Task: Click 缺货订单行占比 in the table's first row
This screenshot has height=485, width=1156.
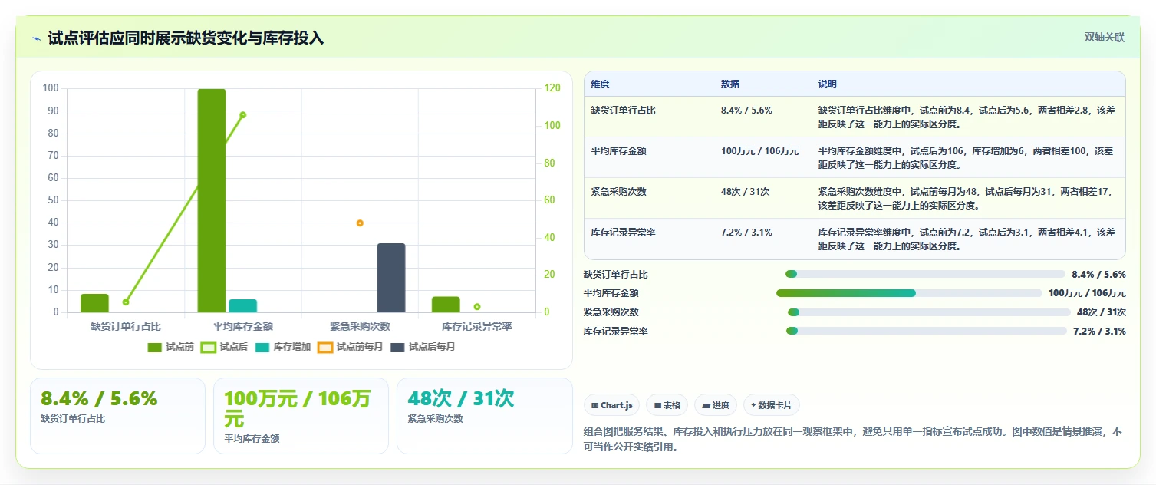Action: tap(623, 111)
